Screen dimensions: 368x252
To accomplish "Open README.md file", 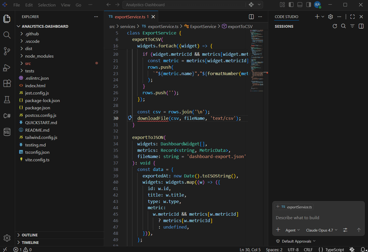I will [x=59, y=130].
